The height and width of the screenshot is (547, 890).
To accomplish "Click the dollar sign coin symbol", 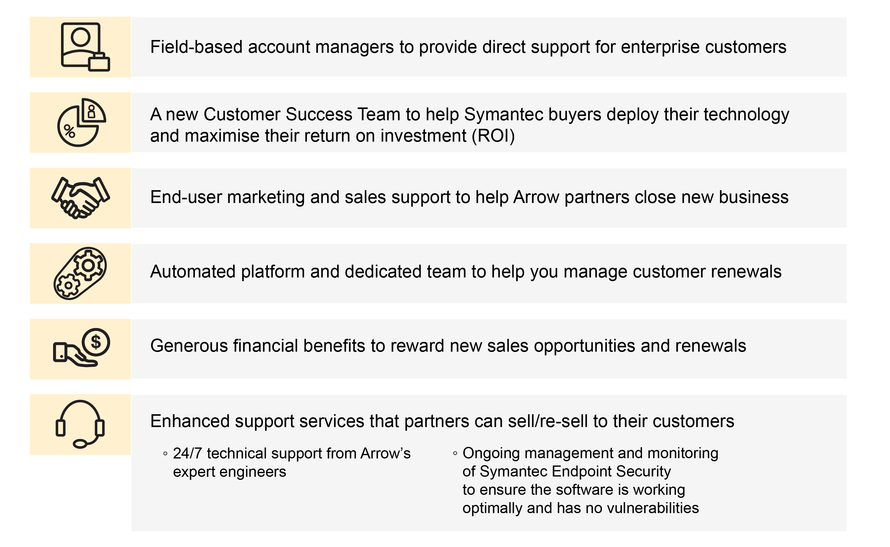I will [x=96, y=342].
